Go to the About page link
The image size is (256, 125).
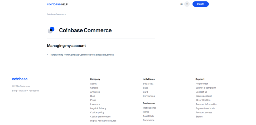coord(93,84)
